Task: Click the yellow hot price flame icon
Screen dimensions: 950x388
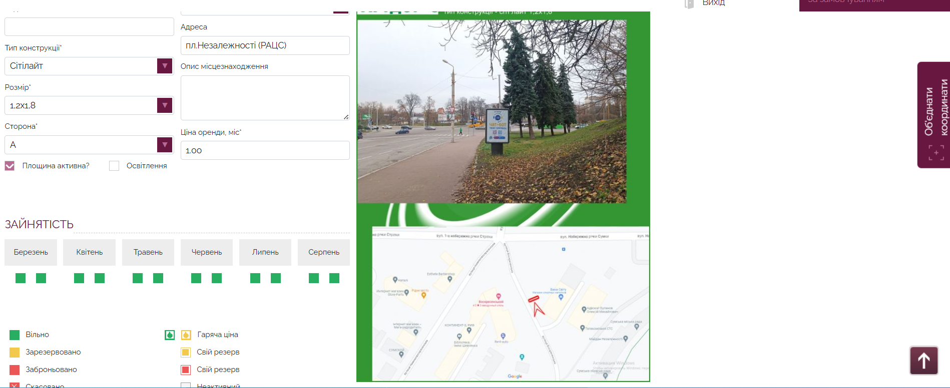Action: pos(186,335)
